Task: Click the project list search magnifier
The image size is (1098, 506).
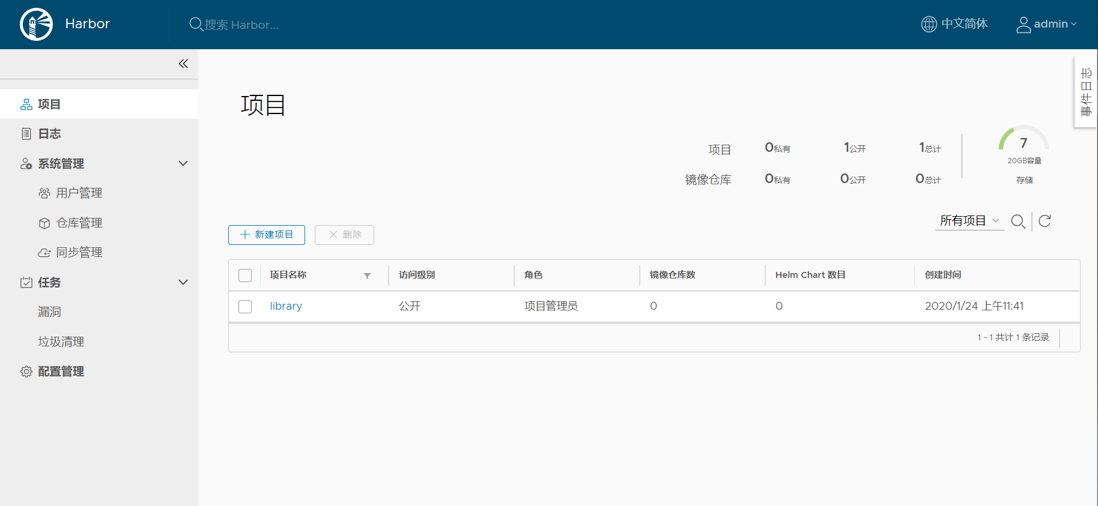Action: click(x=1018, y=221)
